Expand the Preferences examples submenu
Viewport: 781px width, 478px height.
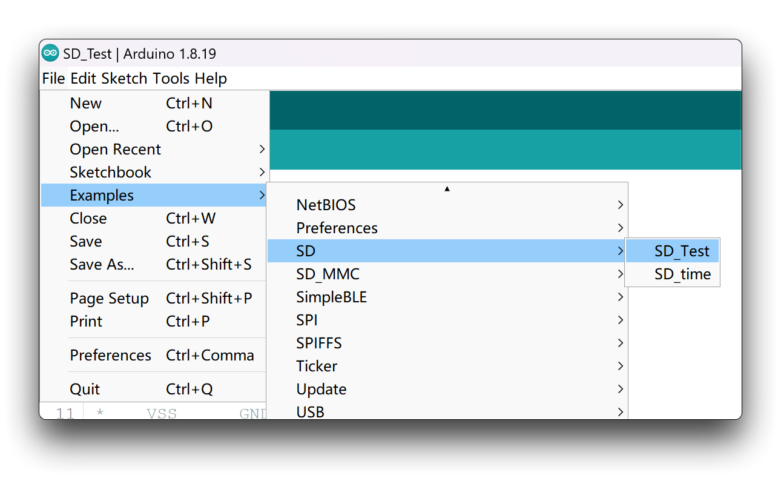447,228
